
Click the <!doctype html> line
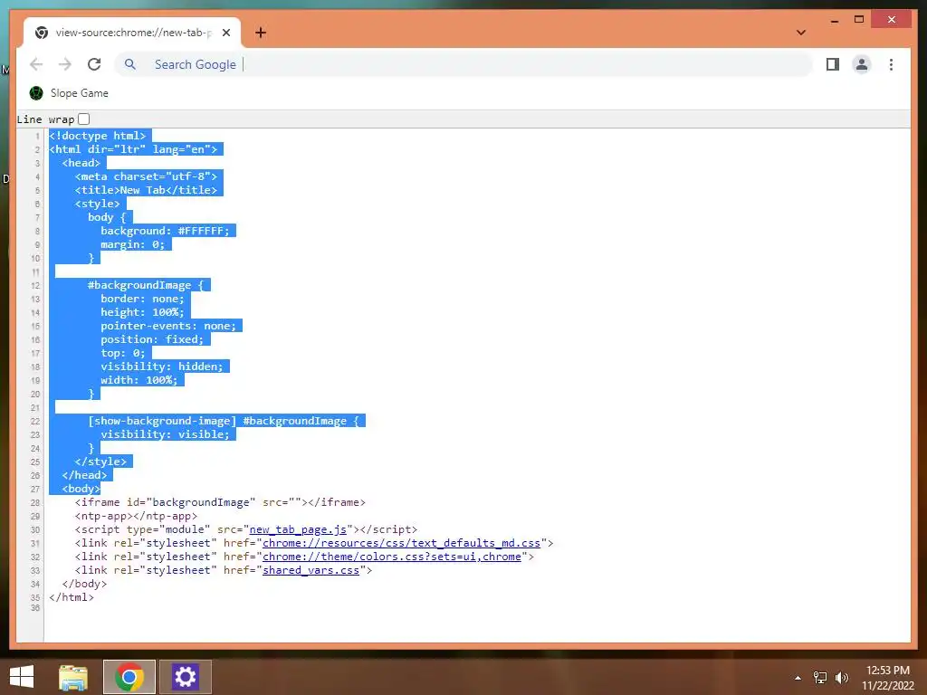(98, 136)
